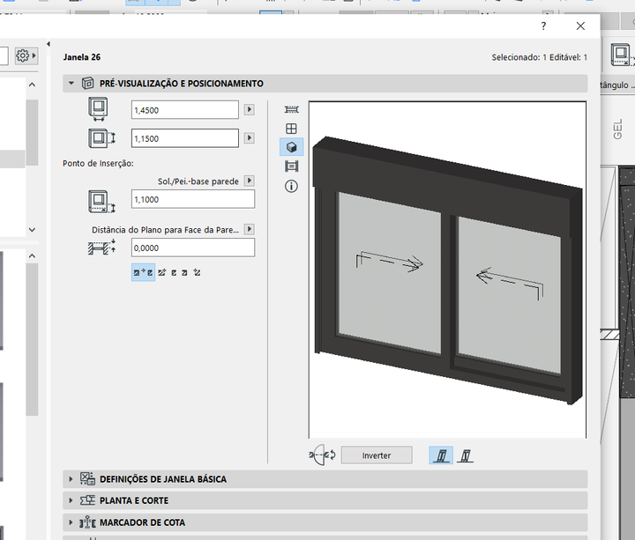The height and width of the screenshot is (540, 635).
Task: Click the Inverter button
Action: pyautogui.click(x=377, y=455)
